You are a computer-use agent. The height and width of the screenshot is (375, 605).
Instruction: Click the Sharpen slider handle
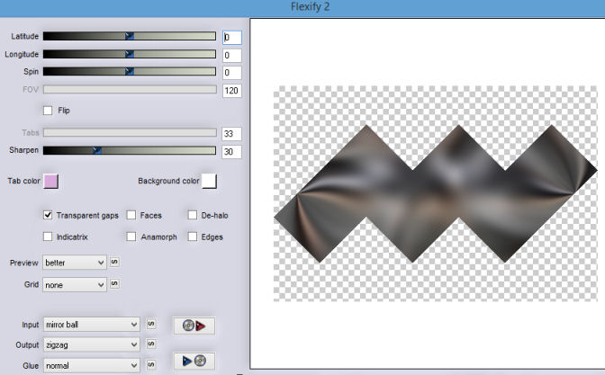[97, 150]
